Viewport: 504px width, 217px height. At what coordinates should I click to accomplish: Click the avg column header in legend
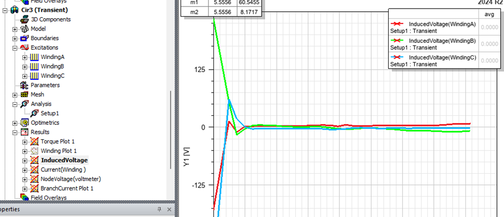pyautogui.click(x=489, y=14)
